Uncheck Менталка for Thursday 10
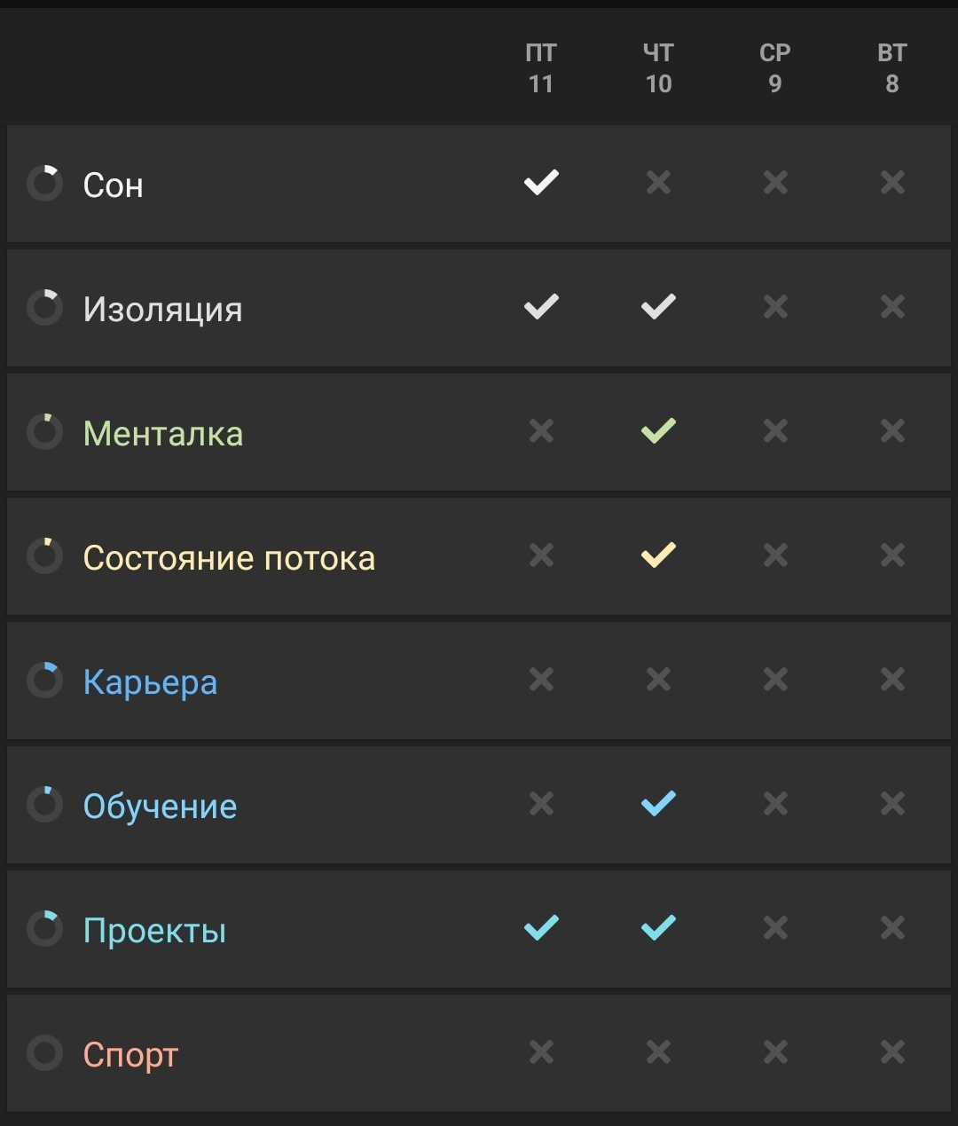958x1126 pixels. click(x=658, y=431)
